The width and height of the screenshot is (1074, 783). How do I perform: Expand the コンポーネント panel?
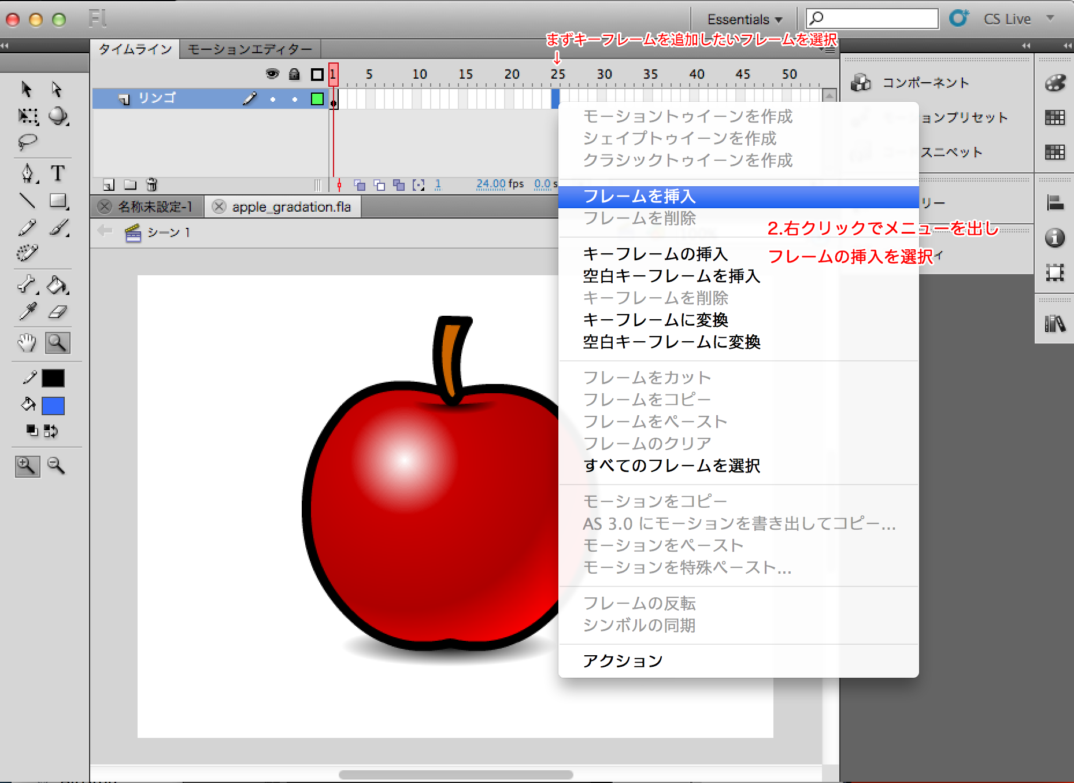[925, 83]
